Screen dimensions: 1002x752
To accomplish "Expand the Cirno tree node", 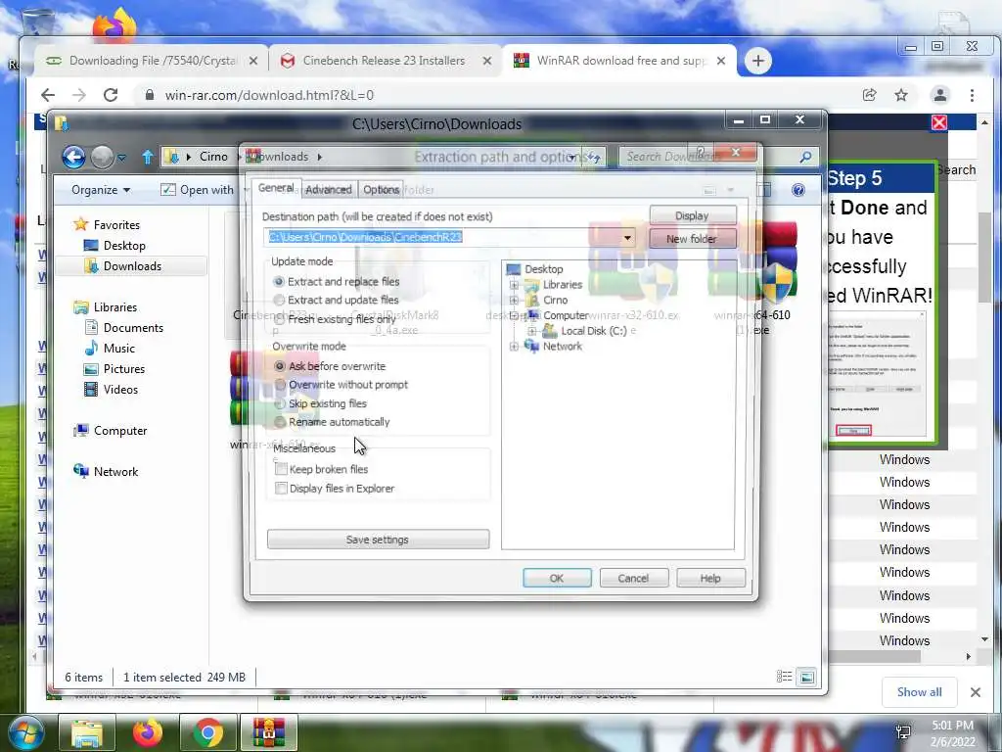I will (x=514, y=300).
